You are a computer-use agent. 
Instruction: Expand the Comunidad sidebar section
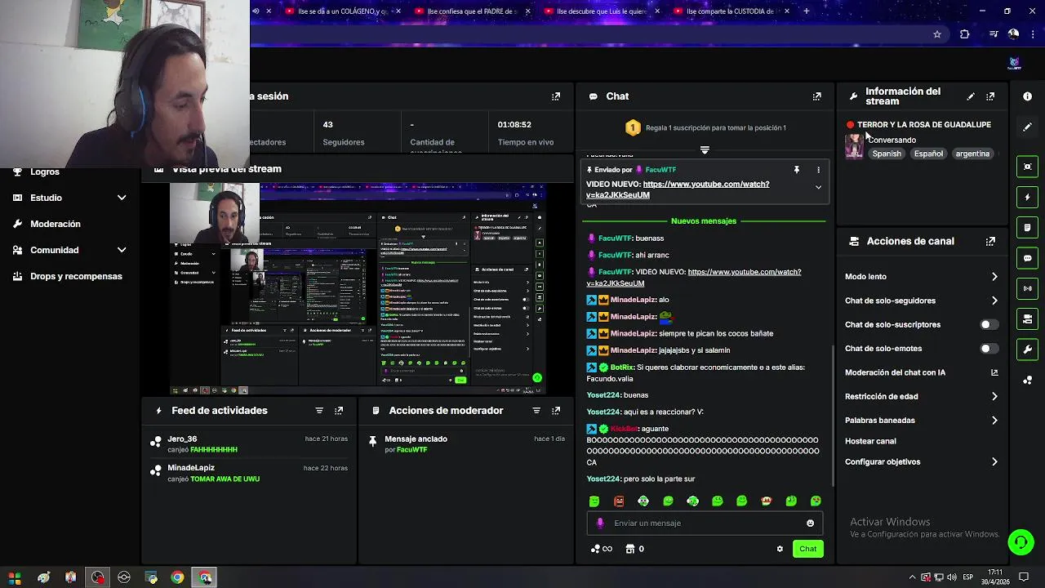tap(122, 250)
